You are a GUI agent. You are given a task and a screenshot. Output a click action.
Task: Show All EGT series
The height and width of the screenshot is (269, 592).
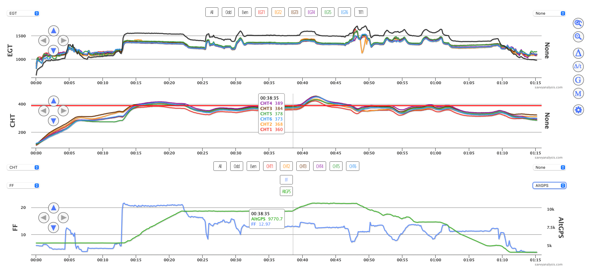[x=212, y=12]
